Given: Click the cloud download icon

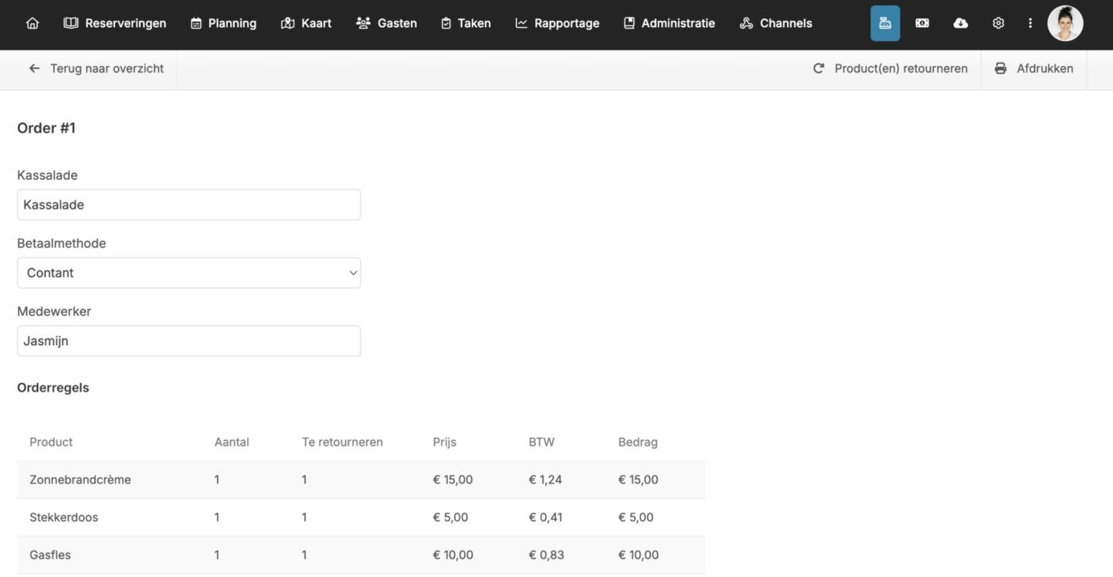Looking at the screenshot, I should tap(960, 23).
